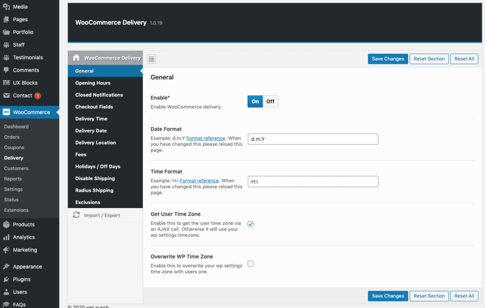Open WooCommerce Settings submenu item
The height and width of the screenshot is (308, 485).
point(13,189)
